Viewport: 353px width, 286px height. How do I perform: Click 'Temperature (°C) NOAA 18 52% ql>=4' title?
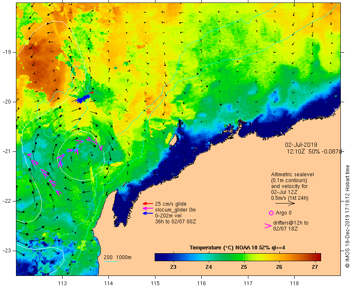coord(237,248)
